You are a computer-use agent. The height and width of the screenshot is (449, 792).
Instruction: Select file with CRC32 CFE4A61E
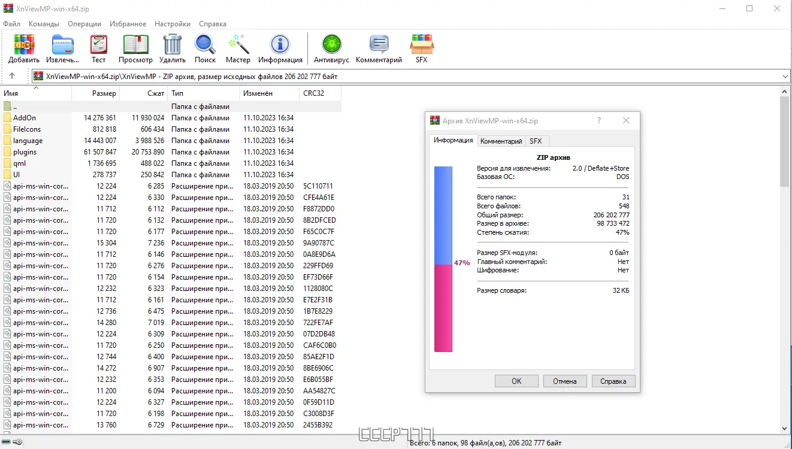[x=172, y=198]
